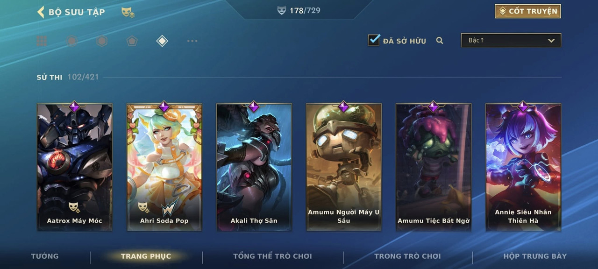
Task: Filter skins by circular tier icon
Action: click(x=72, y=41)
